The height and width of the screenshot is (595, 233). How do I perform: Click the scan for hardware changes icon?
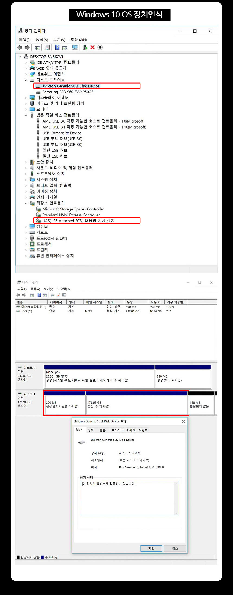(75, 47)
